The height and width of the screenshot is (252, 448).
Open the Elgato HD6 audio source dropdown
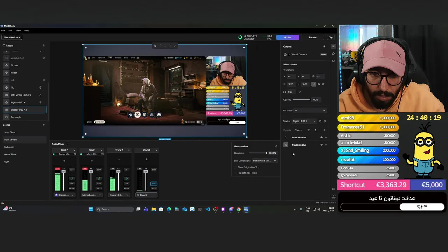click(x=119, y=195)
